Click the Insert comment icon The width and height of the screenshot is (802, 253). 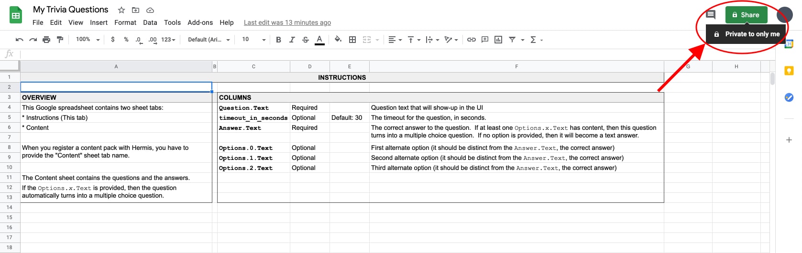pos(485,40)
